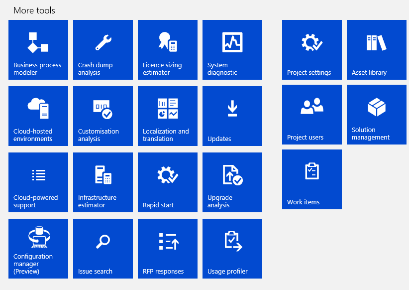Open Configuration manager (Preview) tile

click(x=38, y=249)
